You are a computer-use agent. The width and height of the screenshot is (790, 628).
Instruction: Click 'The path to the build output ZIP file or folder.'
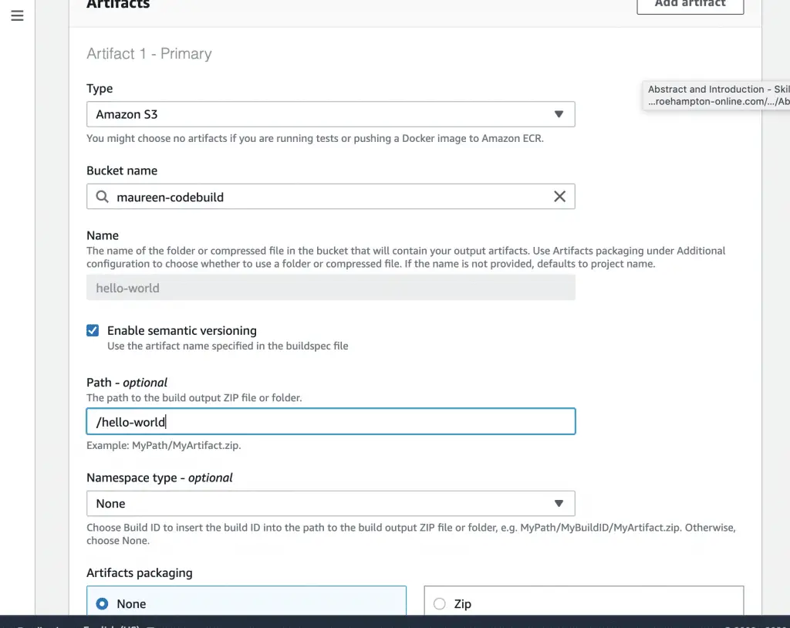[x=194, y=397]
